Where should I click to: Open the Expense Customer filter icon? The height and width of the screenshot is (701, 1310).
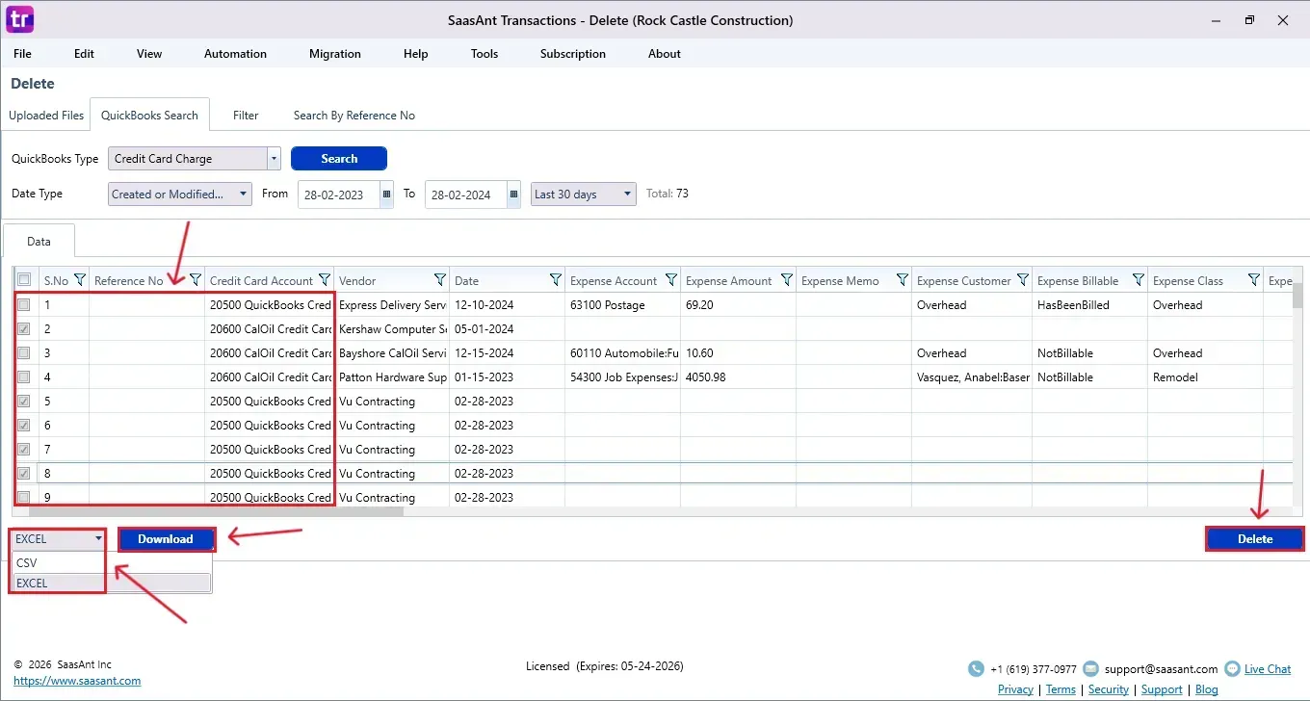1023,280
